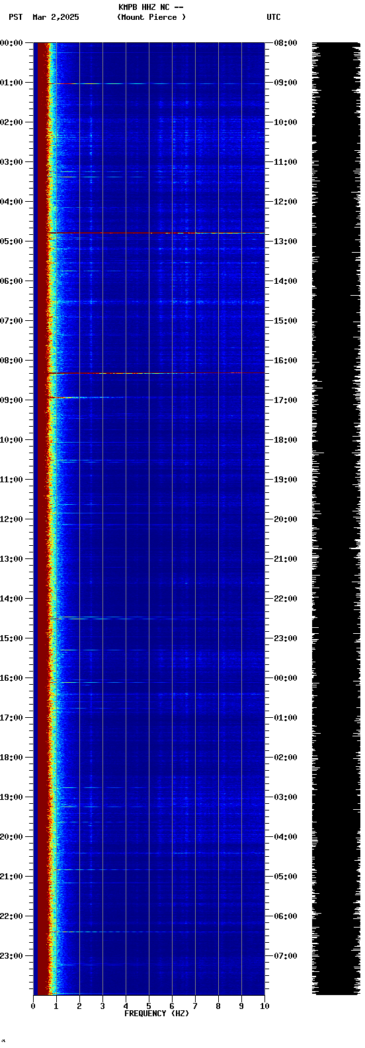Image resolution: width=365 pixels, height=1048 pixels.
Task: Click the UTC '02:00' time label
Action: pyautogui.click(x=285, y=758)
